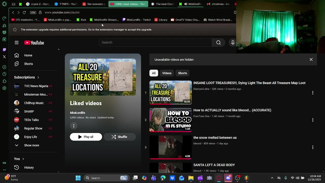Open Windows Start menu
Screen dimensions: 325x183
point(78,178)
